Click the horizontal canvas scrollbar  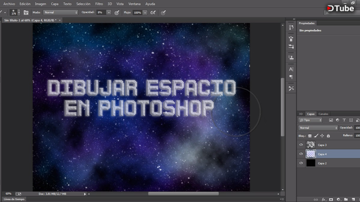[183, 194]
